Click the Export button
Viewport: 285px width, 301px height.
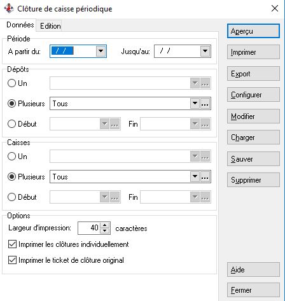click(253, 74)
